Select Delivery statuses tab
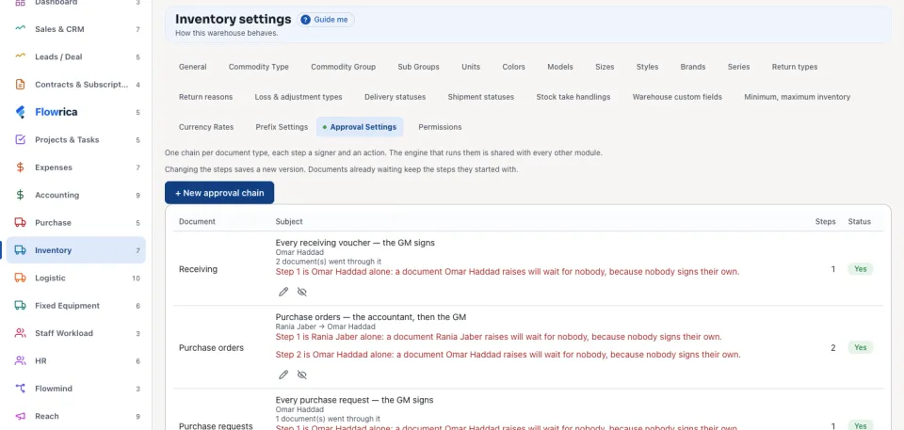 click(395, 97)
